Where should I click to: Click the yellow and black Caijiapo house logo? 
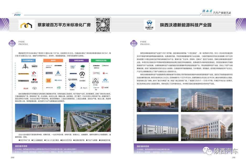[x=26, y=25]
